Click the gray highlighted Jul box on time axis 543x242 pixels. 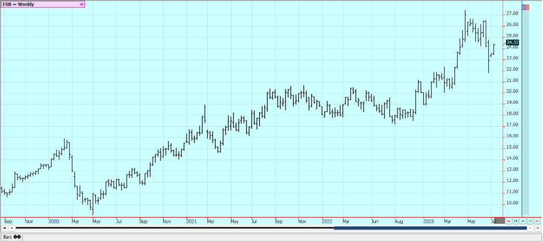(x=499, y=221)
